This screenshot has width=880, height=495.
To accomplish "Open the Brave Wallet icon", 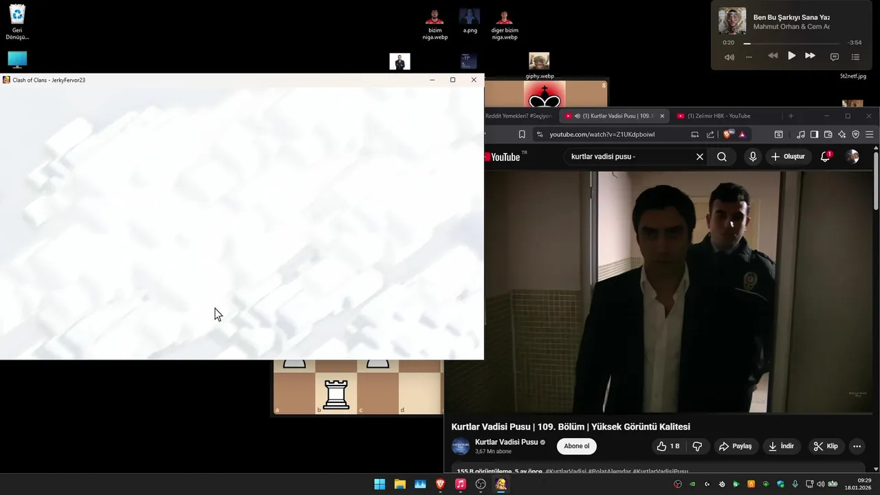I will coord(828,135).
